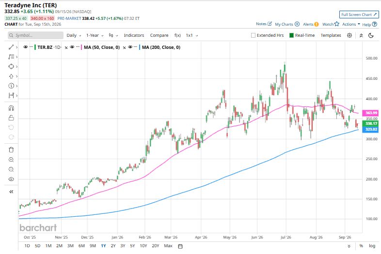Open the 1-Year range dropdown

[95, 35]
